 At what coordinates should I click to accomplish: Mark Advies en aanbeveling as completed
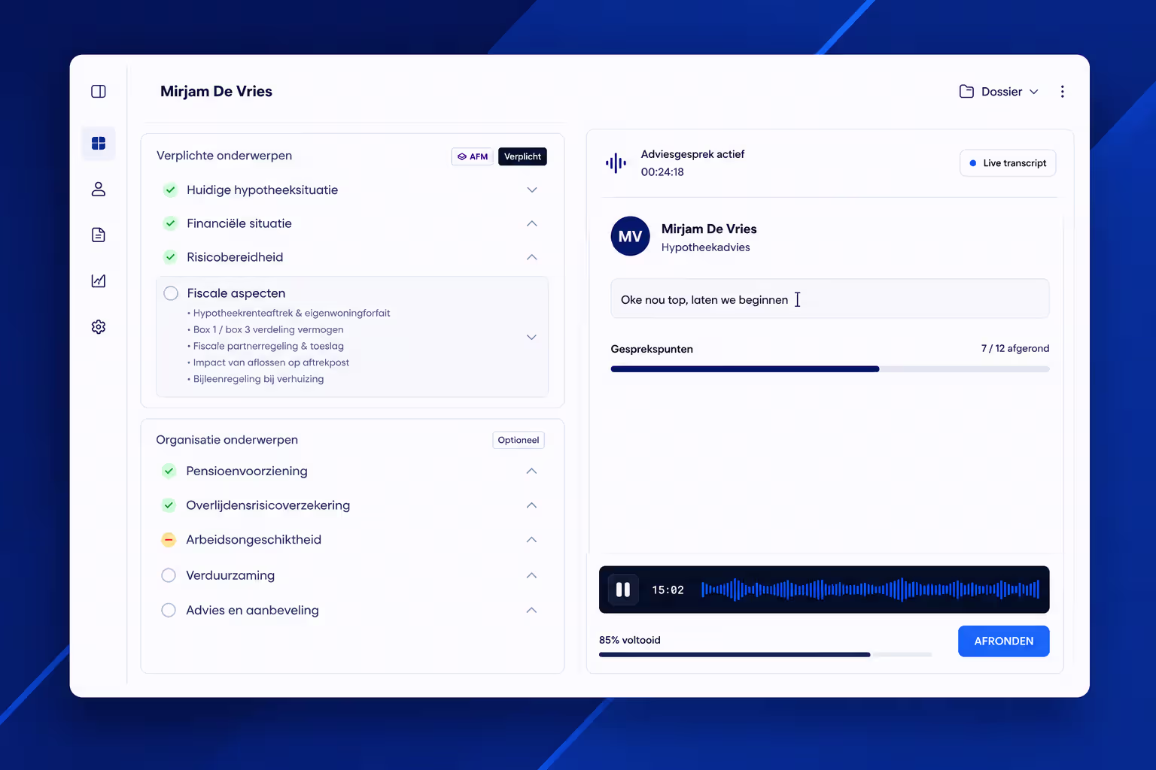[x=169, y=610]
